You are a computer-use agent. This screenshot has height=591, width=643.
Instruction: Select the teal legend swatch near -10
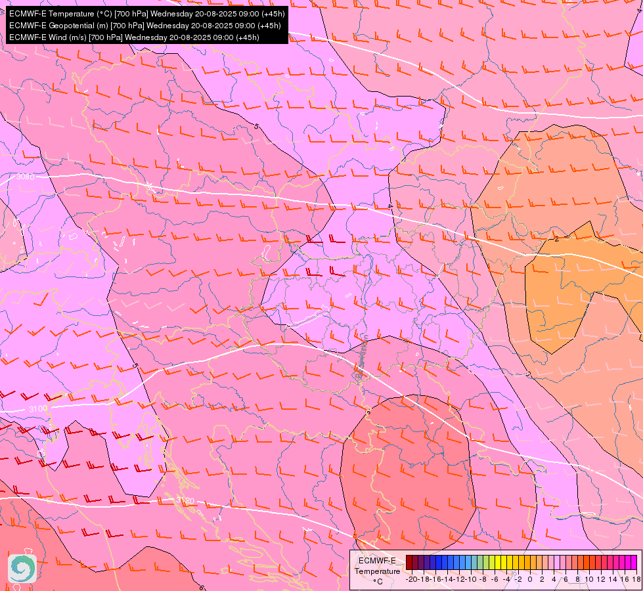[474, 562]
